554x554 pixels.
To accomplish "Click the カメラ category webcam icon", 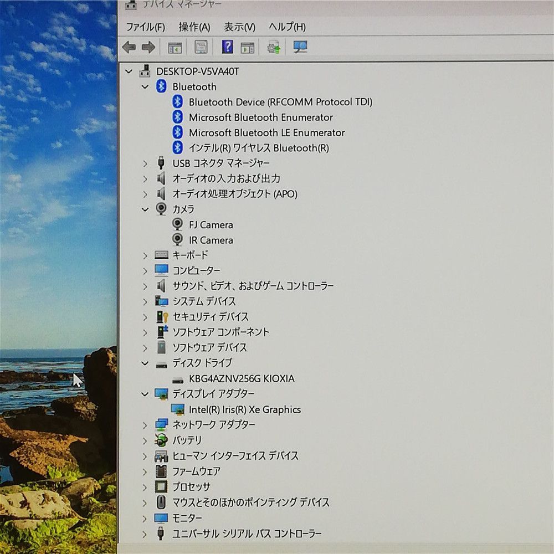I will [x=161, y=209].
